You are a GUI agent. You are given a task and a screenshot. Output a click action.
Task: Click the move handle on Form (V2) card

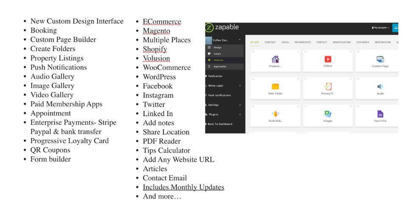pyautogui.click(x=358, y=106)
